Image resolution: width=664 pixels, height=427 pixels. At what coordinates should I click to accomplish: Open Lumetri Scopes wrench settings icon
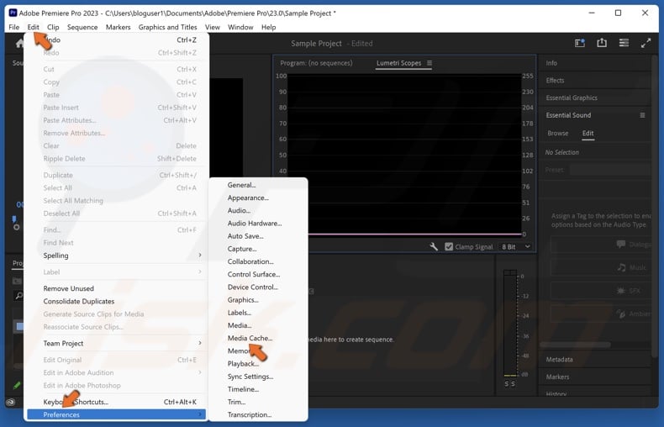tap(434, 246)
